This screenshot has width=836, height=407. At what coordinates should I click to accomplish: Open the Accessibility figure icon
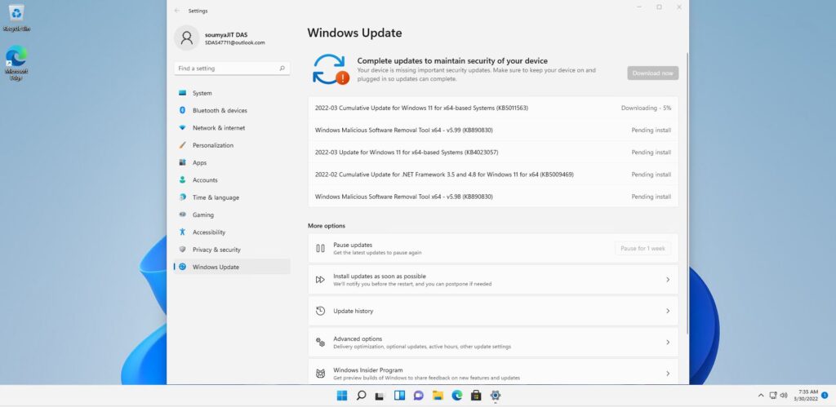point(182,232)
